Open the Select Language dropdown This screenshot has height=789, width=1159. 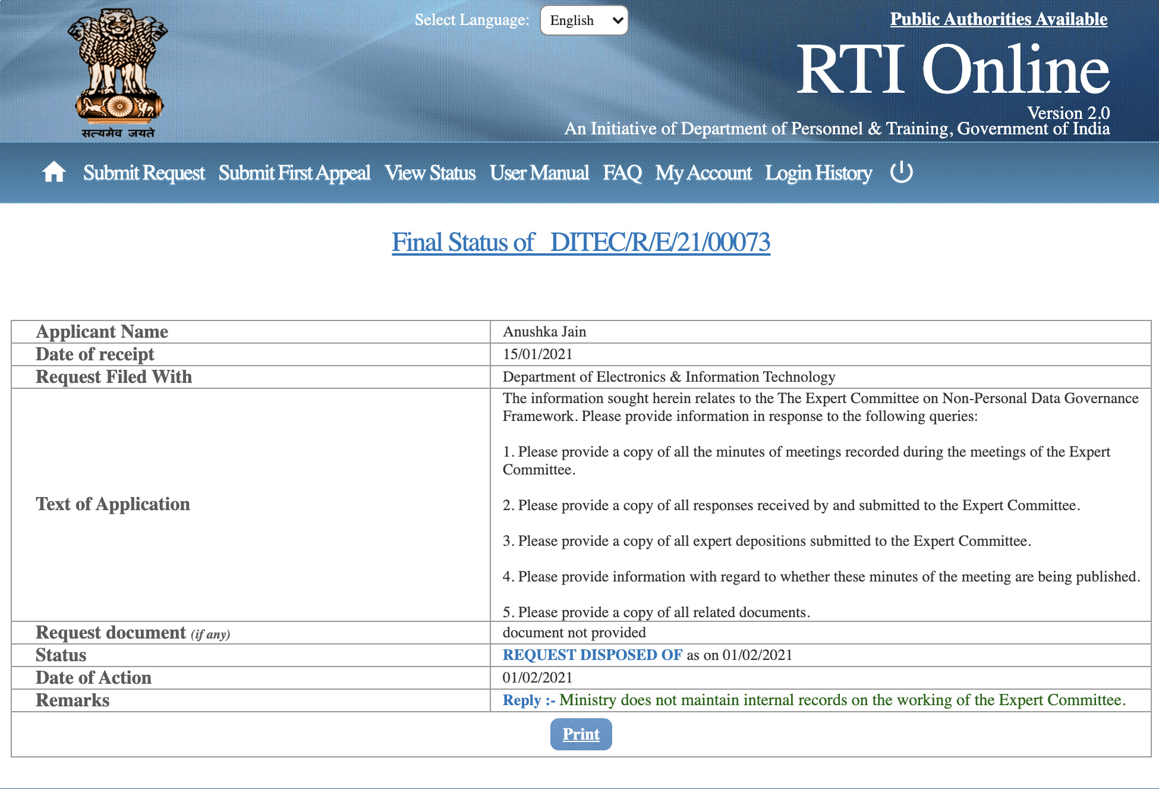584,20
